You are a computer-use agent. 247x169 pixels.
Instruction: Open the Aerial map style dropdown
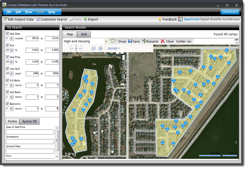pos(114,48)
